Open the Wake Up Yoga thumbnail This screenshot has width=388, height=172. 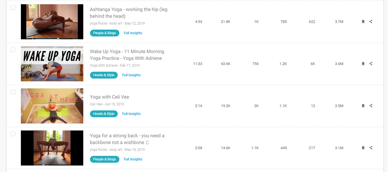(x=52, y=64)
